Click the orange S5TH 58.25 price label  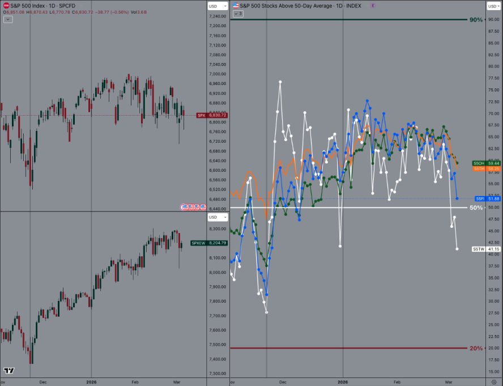tap(487, 168)
